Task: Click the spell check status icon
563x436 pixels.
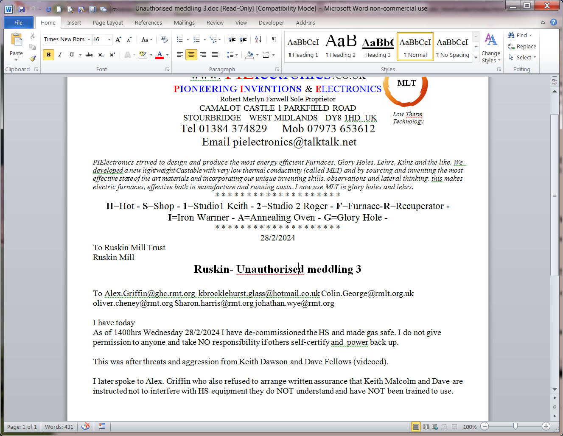Action: pos(85,426)
